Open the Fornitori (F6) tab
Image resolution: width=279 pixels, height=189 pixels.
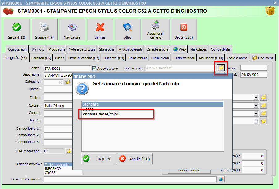coord(41,58)
